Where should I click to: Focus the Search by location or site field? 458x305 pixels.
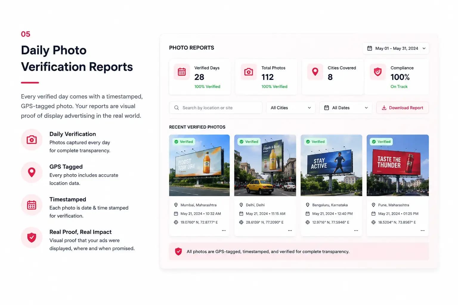[216, 108]
